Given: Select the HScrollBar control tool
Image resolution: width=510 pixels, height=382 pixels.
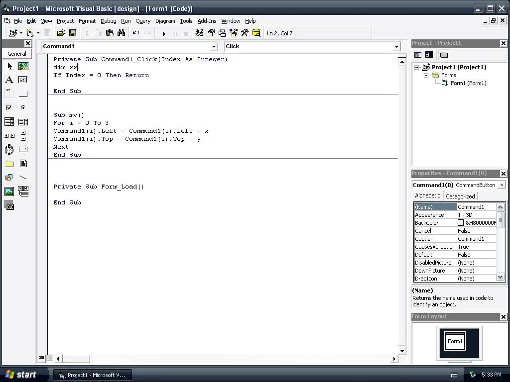Looking at the screenshot, I should pyautogui.click(x=9, y=135).
